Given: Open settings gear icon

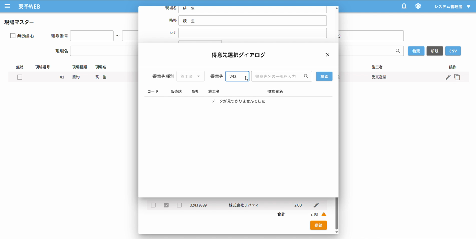Looking at the screenshot, I should coord(418,6).
